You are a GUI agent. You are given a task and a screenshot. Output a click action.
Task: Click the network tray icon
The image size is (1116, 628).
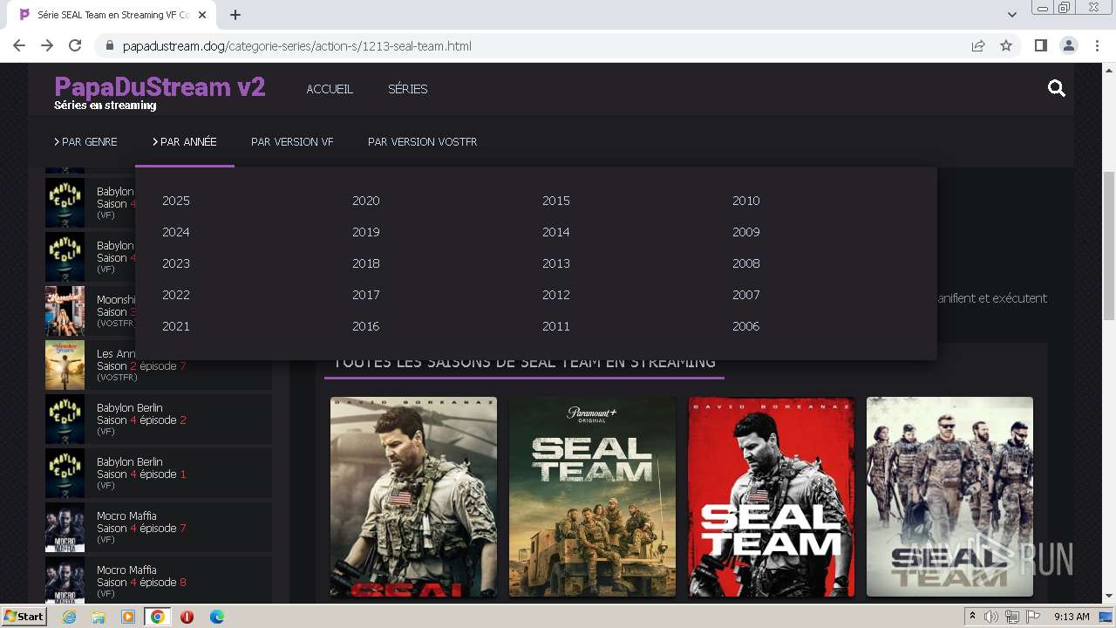tap(1012, 617)
